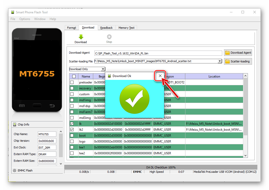The image size is (269, 190).
Task: Uncheck the lk partition checkbox
Action: 72,124
